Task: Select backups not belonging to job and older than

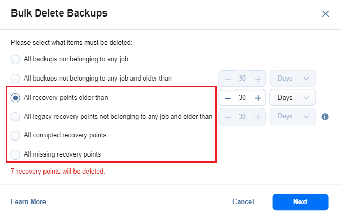Action: (x=16, y=79)
